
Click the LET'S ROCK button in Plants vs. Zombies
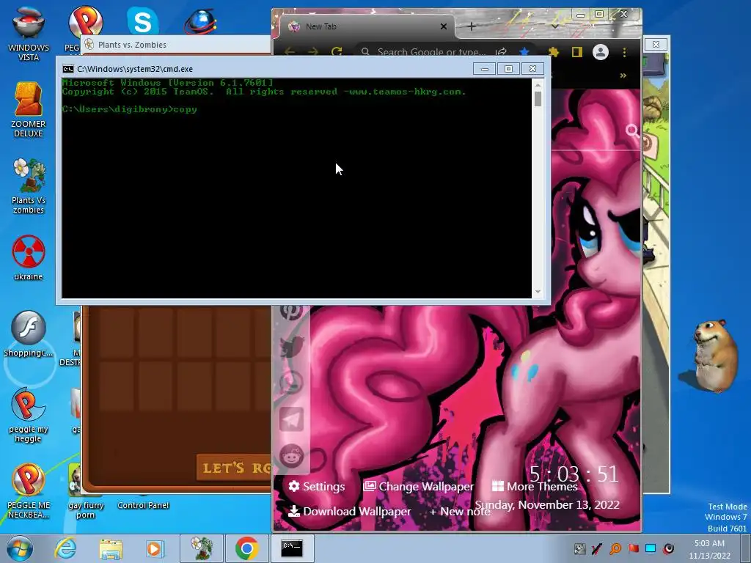pos(235,467)
